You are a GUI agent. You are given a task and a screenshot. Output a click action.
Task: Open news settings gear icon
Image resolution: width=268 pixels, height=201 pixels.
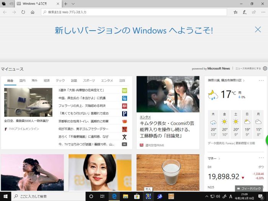click(x=265, y=69)
